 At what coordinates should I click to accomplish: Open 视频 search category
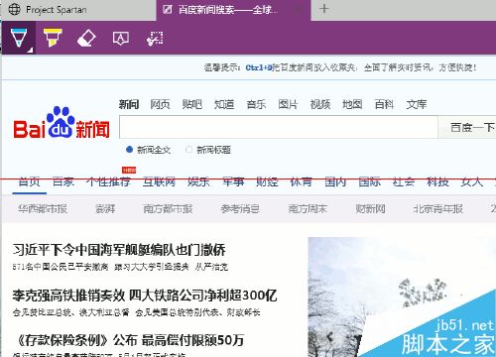pos(320,104)
